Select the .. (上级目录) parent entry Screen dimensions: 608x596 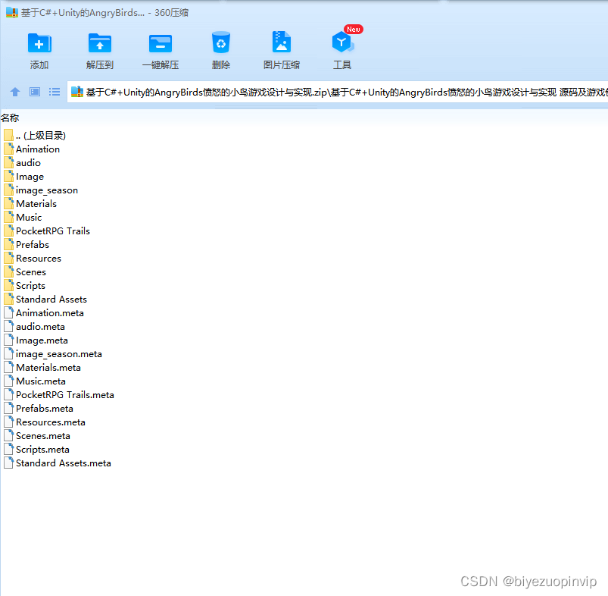[35, 136]
